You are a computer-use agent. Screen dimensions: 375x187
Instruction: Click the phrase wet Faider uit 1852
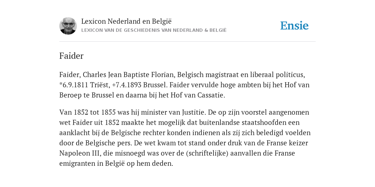(x=89, y=122)
